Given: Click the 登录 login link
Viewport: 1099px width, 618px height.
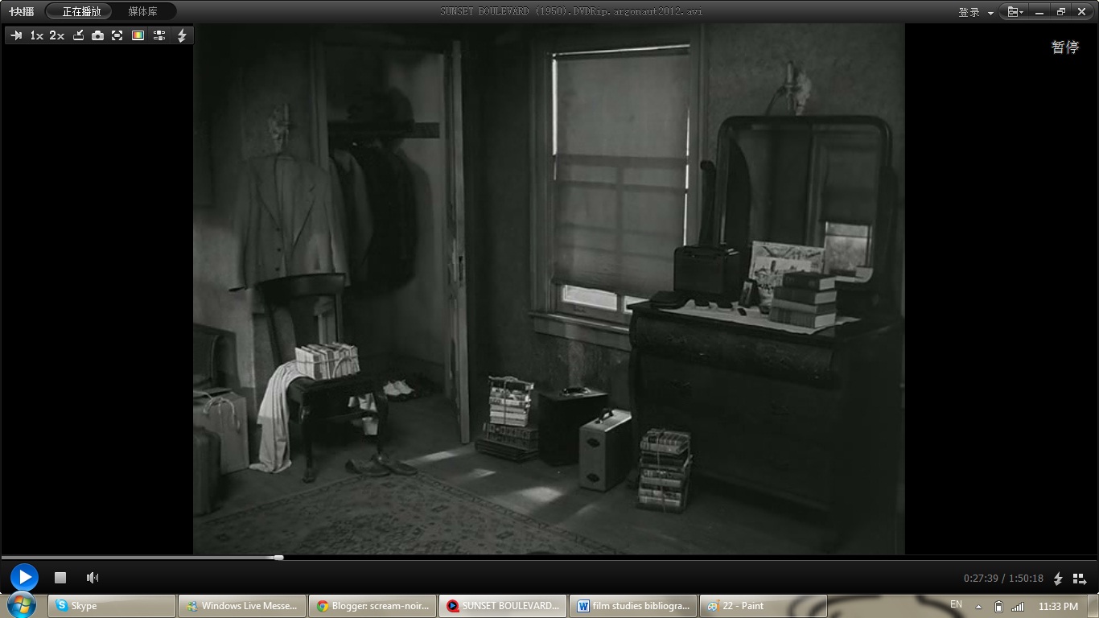Looking at the screenshot, I should (969, 12).
